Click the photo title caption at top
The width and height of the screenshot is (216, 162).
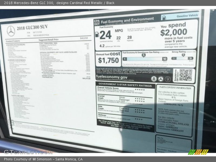(x=59, y=3)
